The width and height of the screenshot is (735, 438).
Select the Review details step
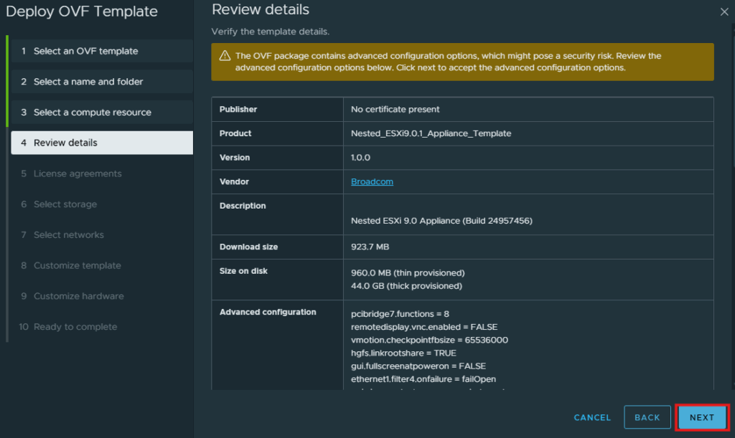click(102, 143)
